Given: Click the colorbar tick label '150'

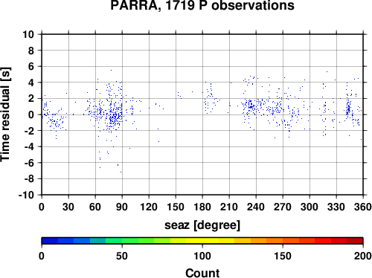Looking at the screenshot, I should (283, 256).
